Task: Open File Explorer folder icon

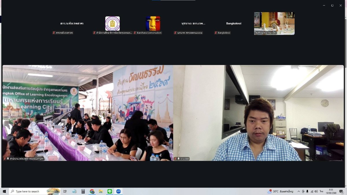Action: [101, 191]
